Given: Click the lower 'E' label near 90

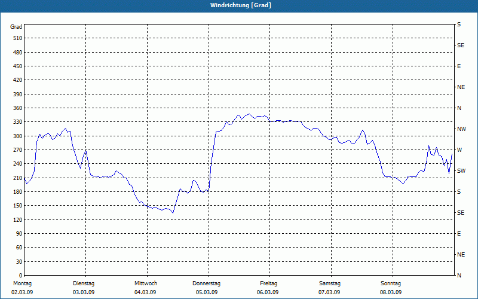Looking at the screenshot, I should tap(459, 234).
